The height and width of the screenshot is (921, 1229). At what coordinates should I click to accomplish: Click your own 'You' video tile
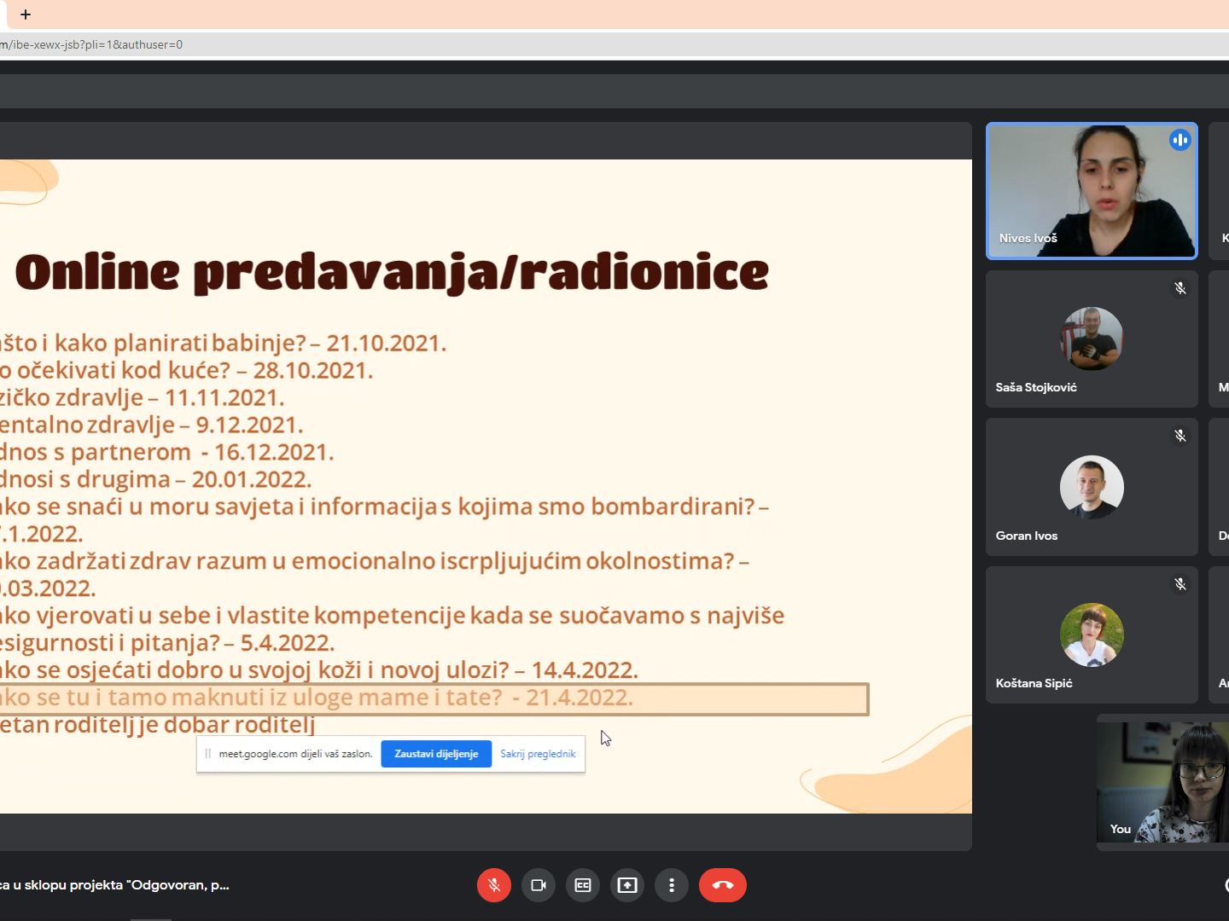1162,782
